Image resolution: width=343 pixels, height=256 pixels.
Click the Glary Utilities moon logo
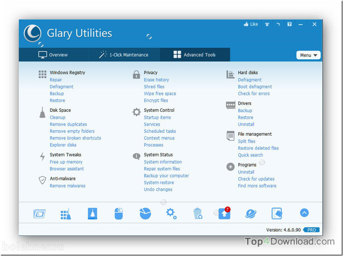(33, 33)
